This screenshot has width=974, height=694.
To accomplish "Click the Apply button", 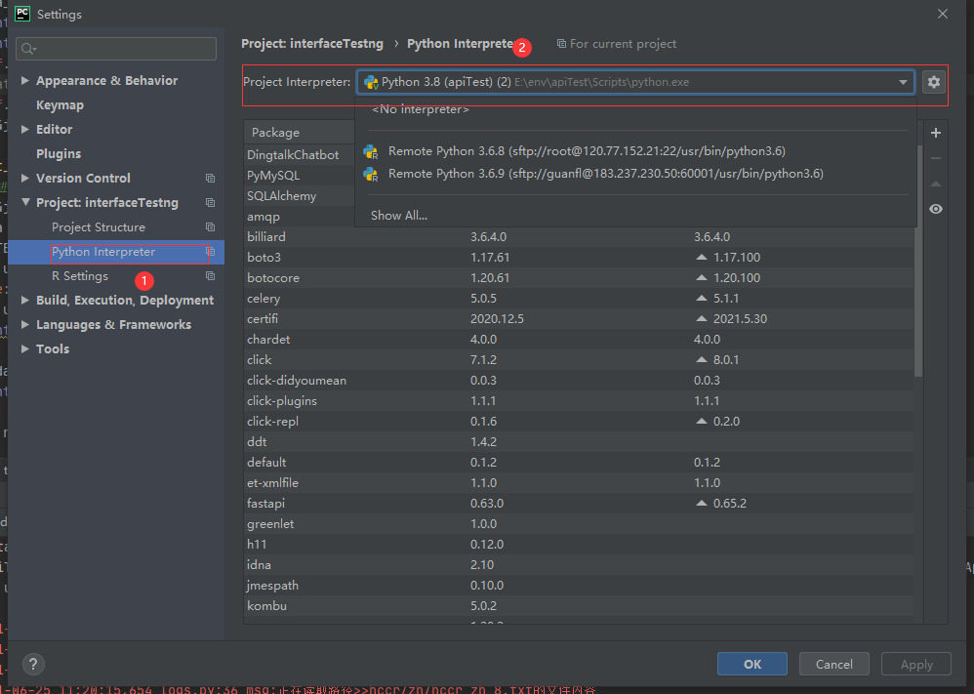I will [916, 664].
